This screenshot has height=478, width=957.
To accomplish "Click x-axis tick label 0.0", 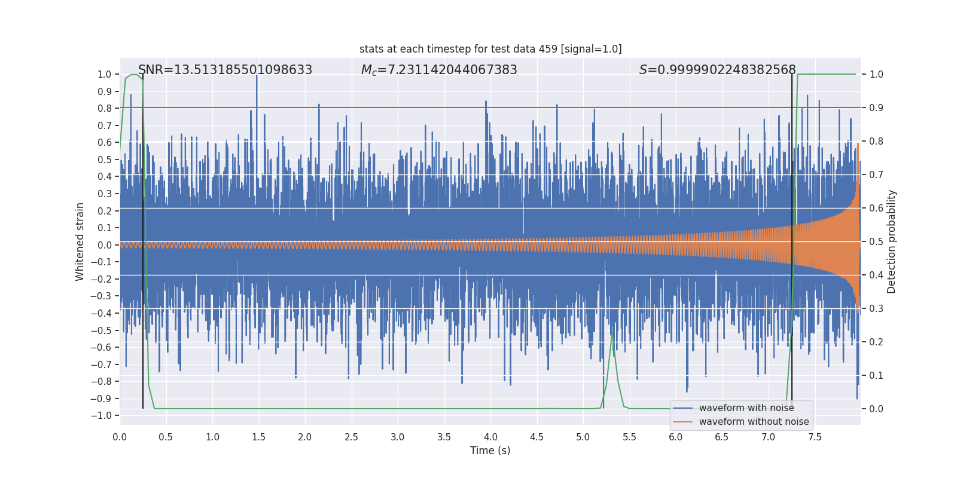I will [120, 437].
